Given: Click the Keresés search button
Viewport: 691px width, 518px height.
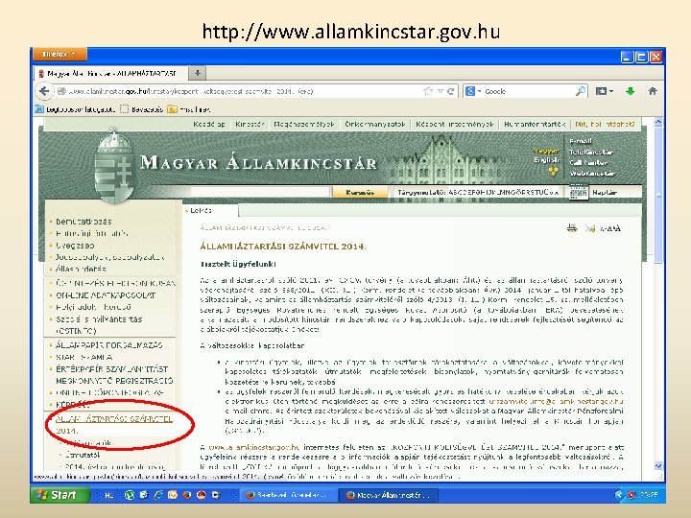Looking at the screenshot, I should click(x=360, y=192).
